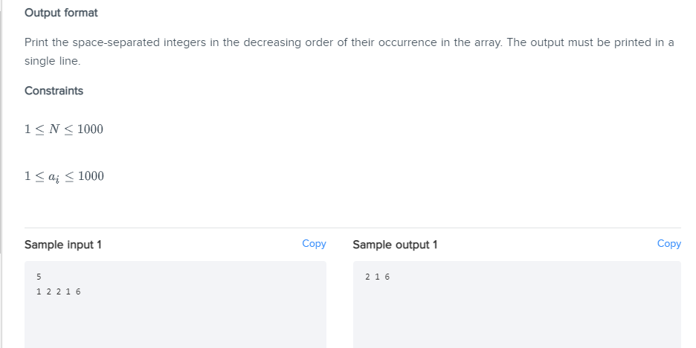Click inside the sample output code box
Viewport: 696px width, 348px height.
click(517, 305)
